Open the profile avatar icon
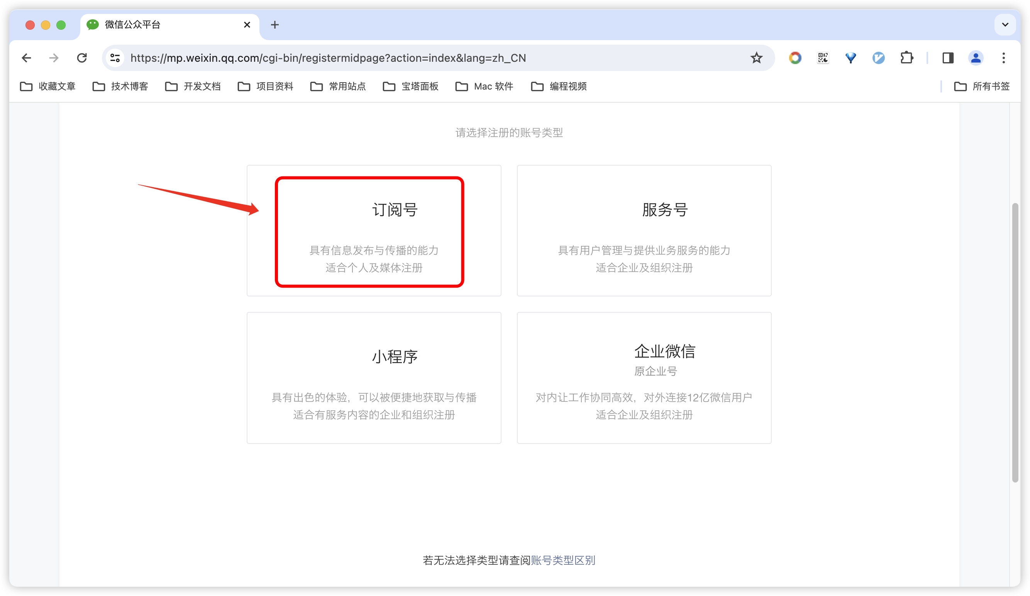1030x596 pixels. 976,58
